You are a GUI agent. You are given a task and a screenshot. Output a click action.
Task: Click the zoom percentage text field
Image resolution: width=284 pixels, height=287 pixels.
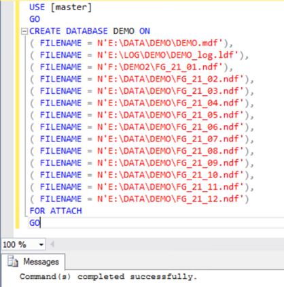coord(19,245)
